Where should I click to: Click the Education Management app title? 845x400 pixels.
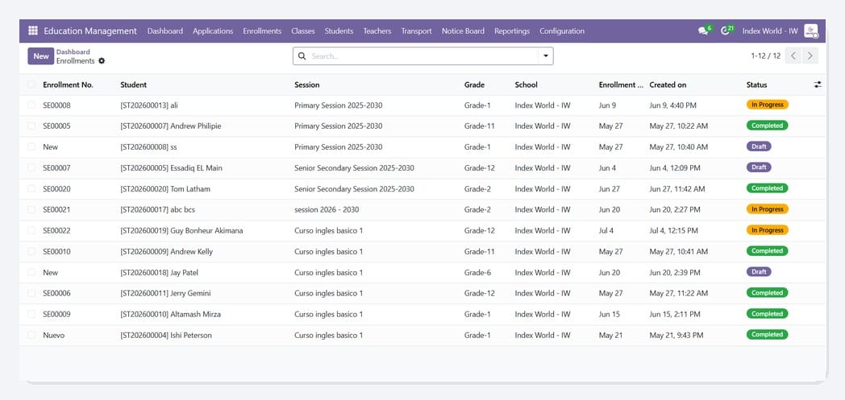[x=90, y=31]
